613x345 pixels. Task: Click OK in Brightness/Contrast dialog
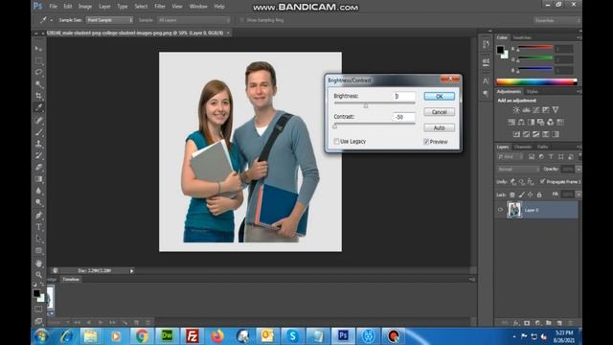(x=439, y=96)
